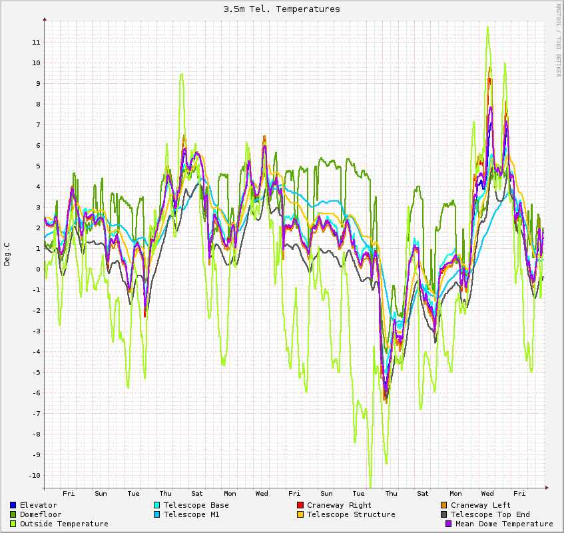Click the RRDTOOL / TOBI OETIKER watermark
Viewport: 564px width, 533px height.
tap(559, 40)
